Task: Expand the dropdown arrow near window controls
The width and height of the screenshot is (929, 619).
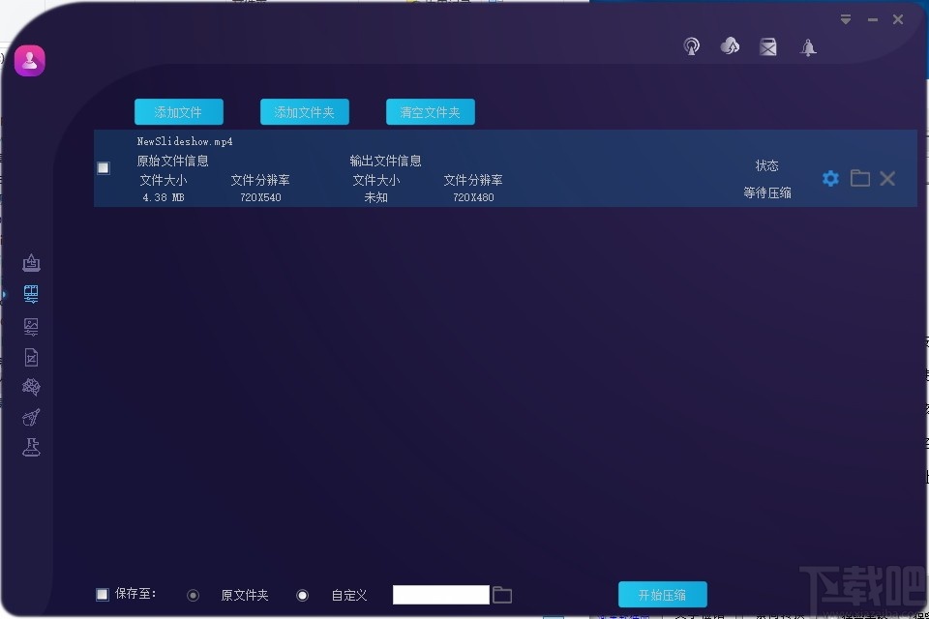Action: 845,18
